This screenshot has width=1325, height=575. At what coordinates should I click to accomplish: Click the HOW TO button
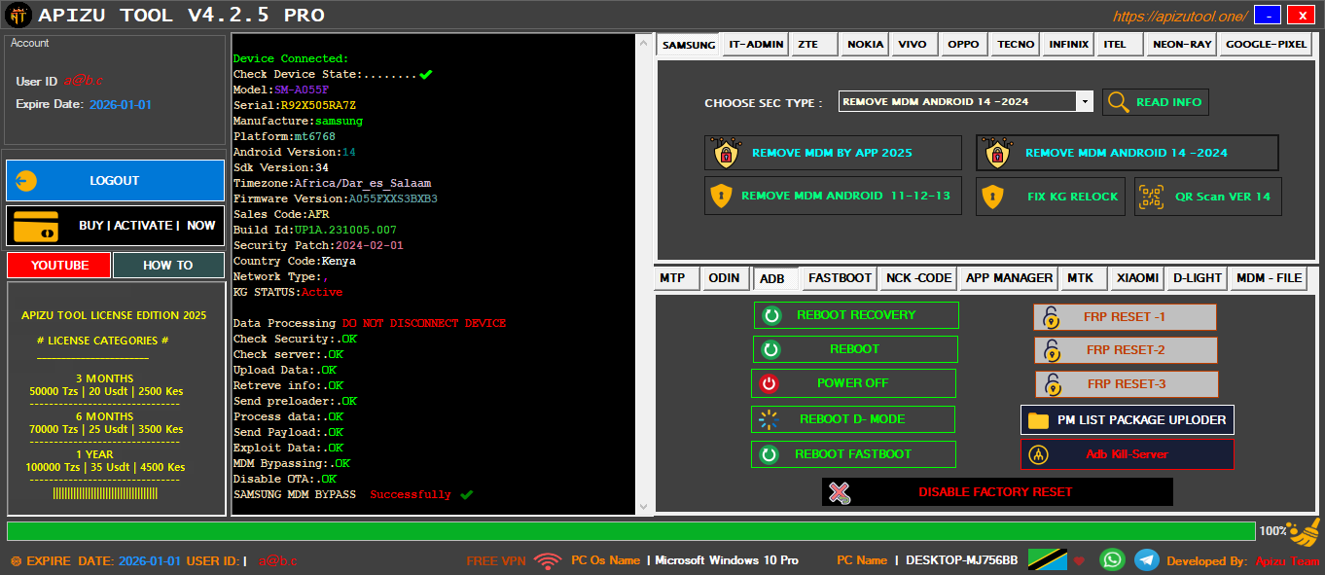[x=168, y=265]
